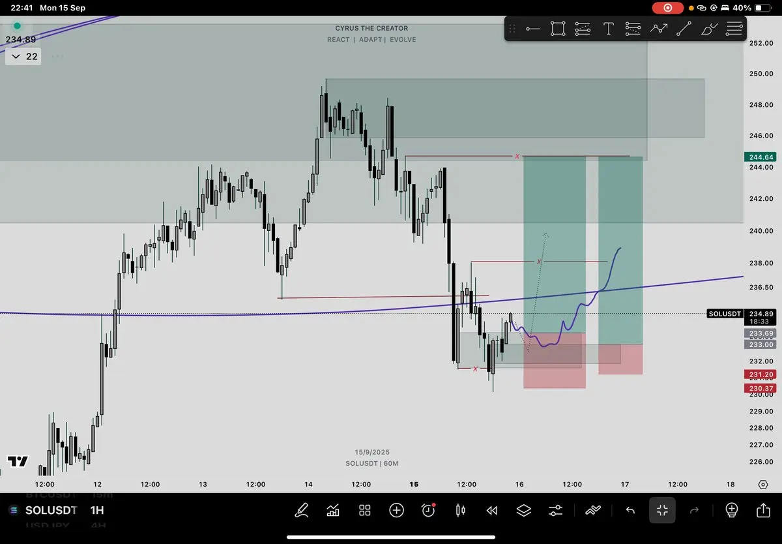
Task: Select the Text annotation tool
Action: coord(608,29)
